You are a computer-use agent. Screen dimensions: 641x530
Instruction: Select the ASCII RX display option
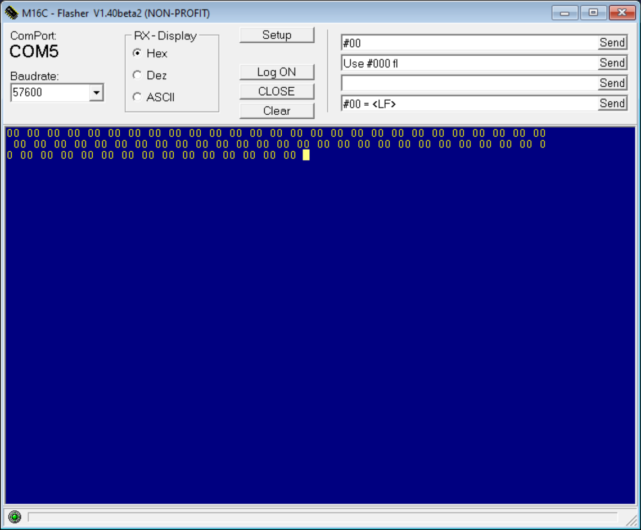[137, 97]
